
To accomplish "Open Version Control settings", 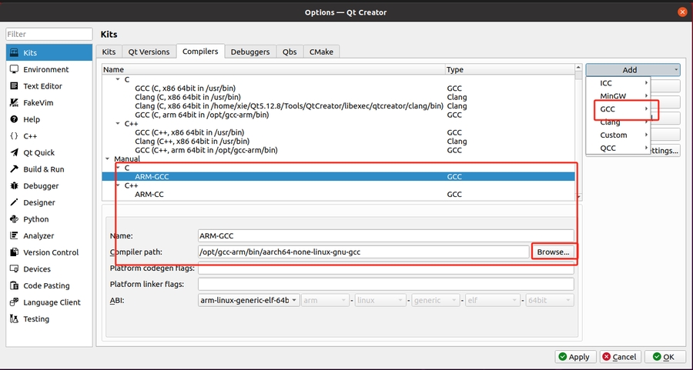I will 51,252.
